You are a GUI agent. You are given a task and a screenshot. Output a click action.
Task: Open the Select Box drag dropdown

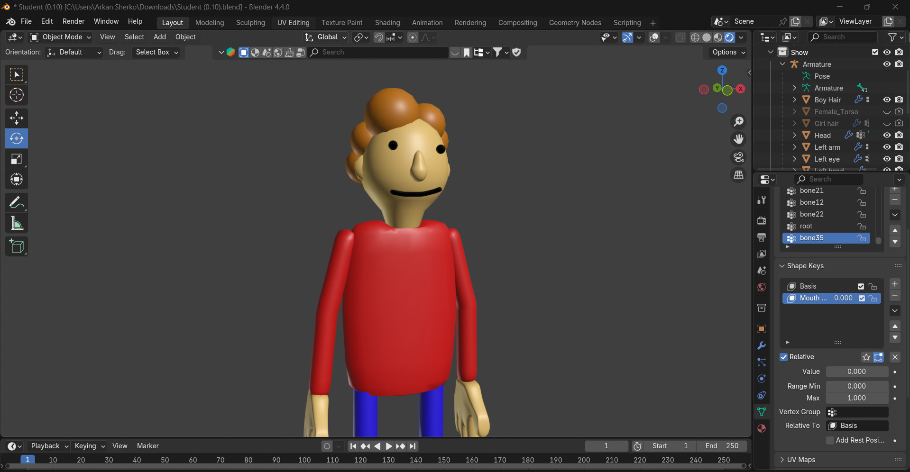pos(156,52)
